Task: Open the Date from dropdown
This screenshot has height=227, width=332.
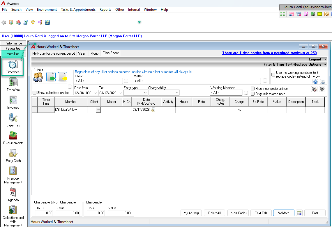Action: 96,93
